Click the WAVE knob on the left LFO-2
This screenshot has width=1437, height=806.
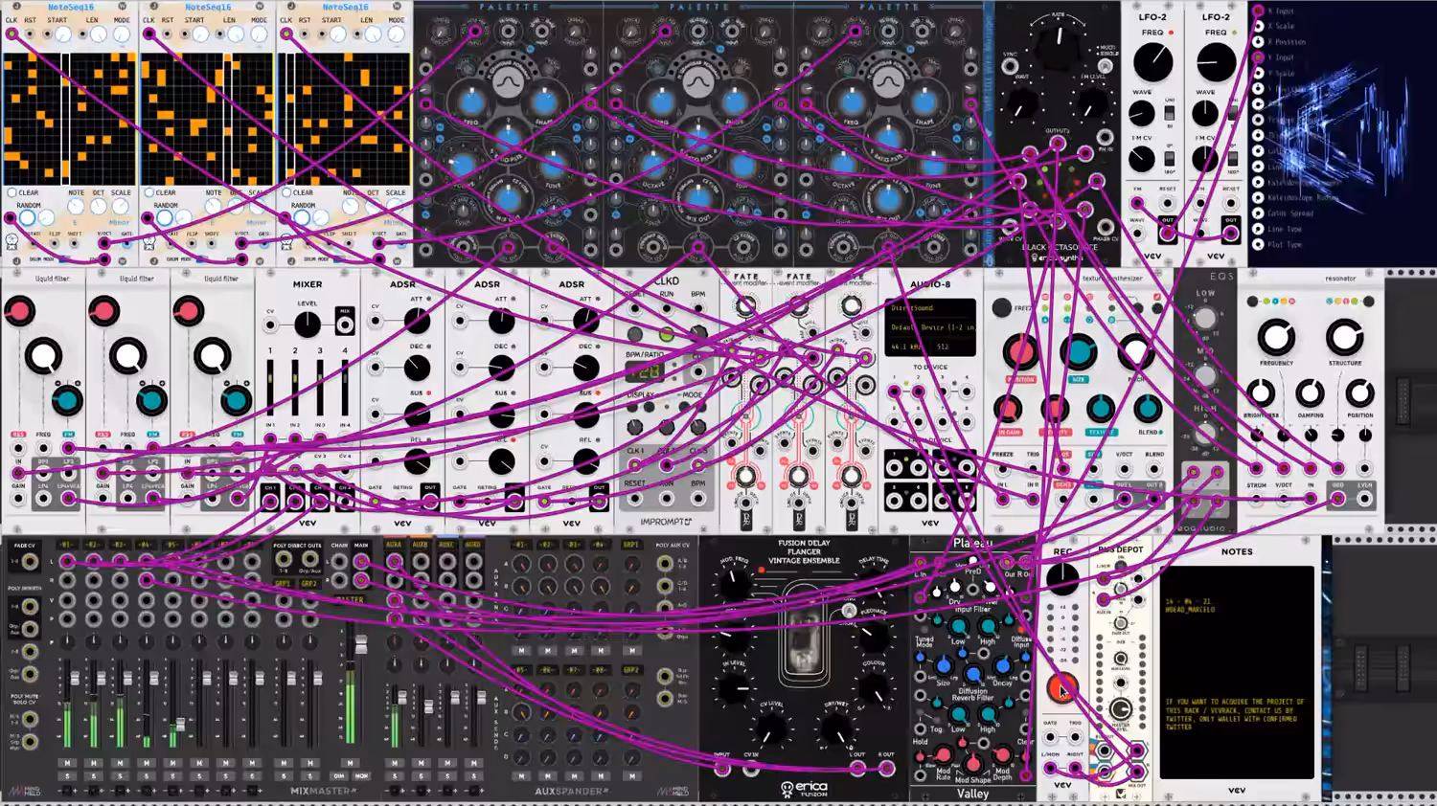1141,114
